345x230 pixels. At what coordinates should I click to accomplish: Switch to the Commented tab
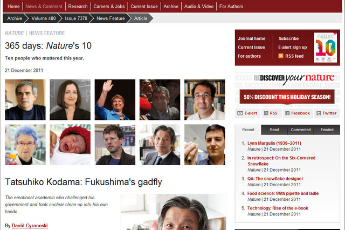tap(301, 130)
